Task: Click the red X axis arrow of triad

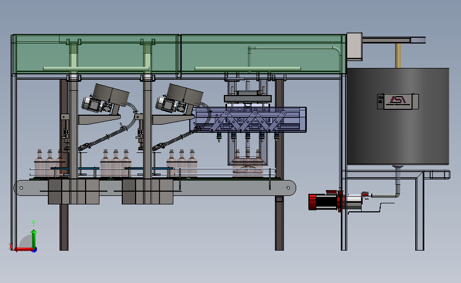Action: pyautogui.click(x=23, y=249)
